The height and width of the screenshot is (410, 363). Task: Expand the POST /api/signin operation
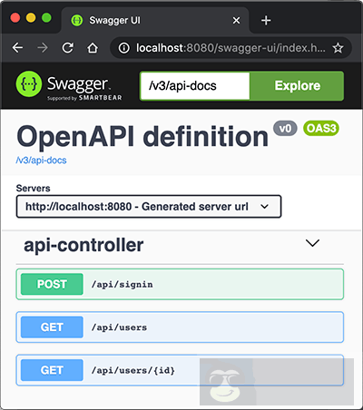[180, 284]
